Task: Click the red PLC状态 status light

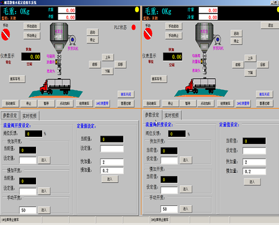Action: click(x=134, y=27)
